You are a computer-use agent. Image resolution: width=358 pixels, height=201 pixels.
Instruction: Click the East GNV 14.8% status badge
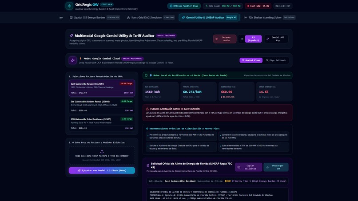[x=258, y=6]
